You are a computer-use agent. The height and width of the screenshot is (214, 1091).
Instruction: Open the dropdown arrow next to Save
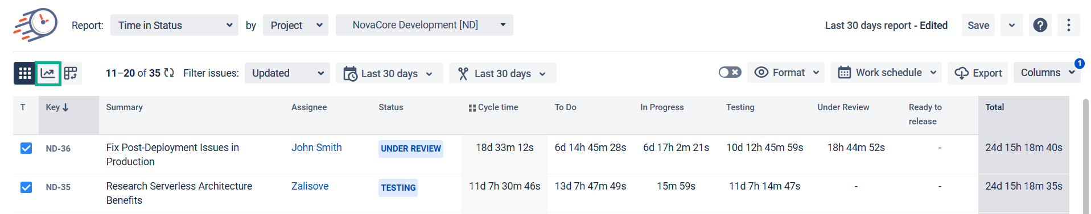click(1011, 25)
